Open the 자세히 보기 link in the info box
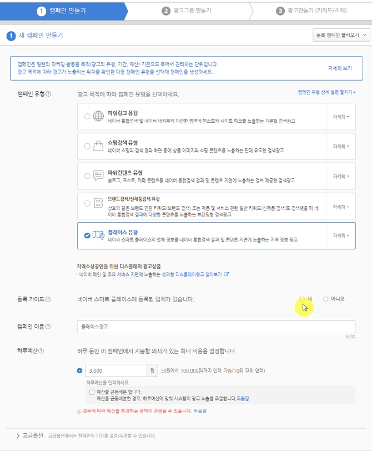This screenshot has width=372, height=451. (340, 68)
